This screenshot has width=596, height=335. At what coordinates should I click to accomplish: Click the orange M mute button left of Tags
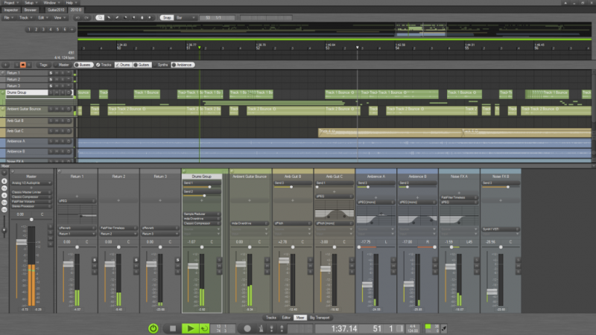pos(23,65)
